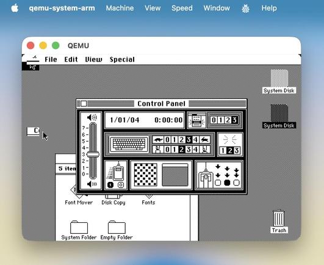
Task: Set delay until repeat to 4
Action: [x=195, y=150]
